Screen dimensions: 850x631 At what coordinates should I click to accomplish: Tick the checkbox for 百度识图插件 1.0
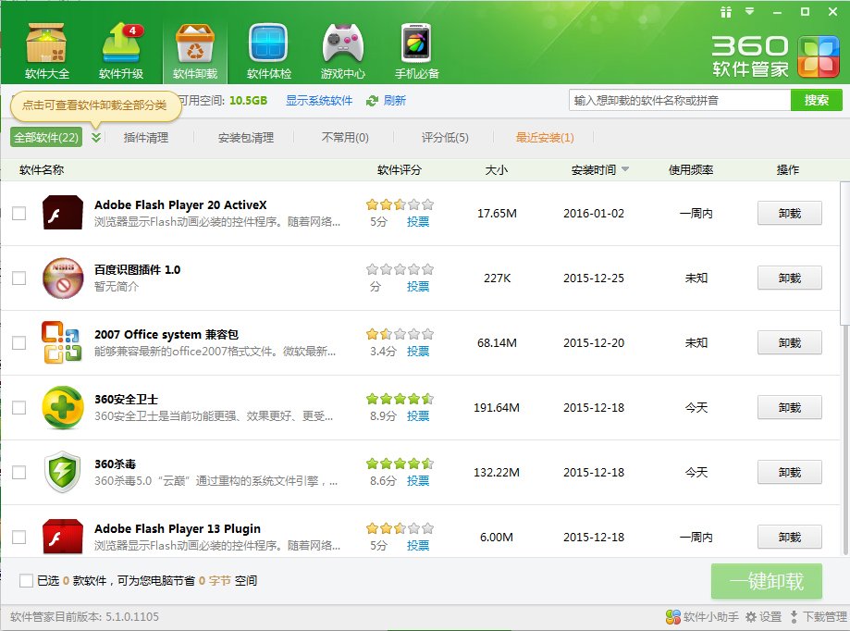[19, 277]
